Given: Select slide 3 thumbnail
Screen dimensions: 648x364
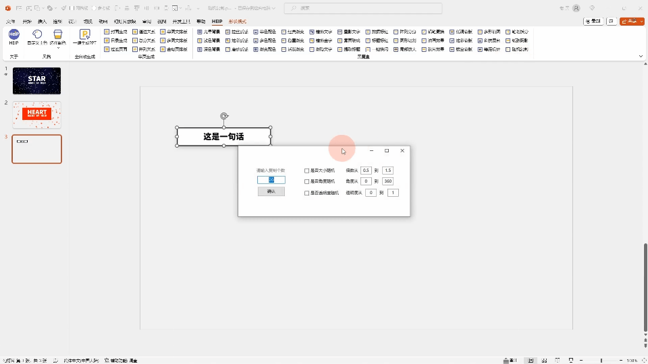Looking at the screenshot, I should click(36, 149).
